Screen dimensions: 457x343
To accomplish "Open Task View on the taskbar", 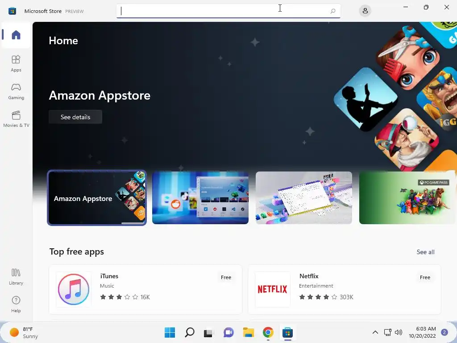I will point(209,332).
